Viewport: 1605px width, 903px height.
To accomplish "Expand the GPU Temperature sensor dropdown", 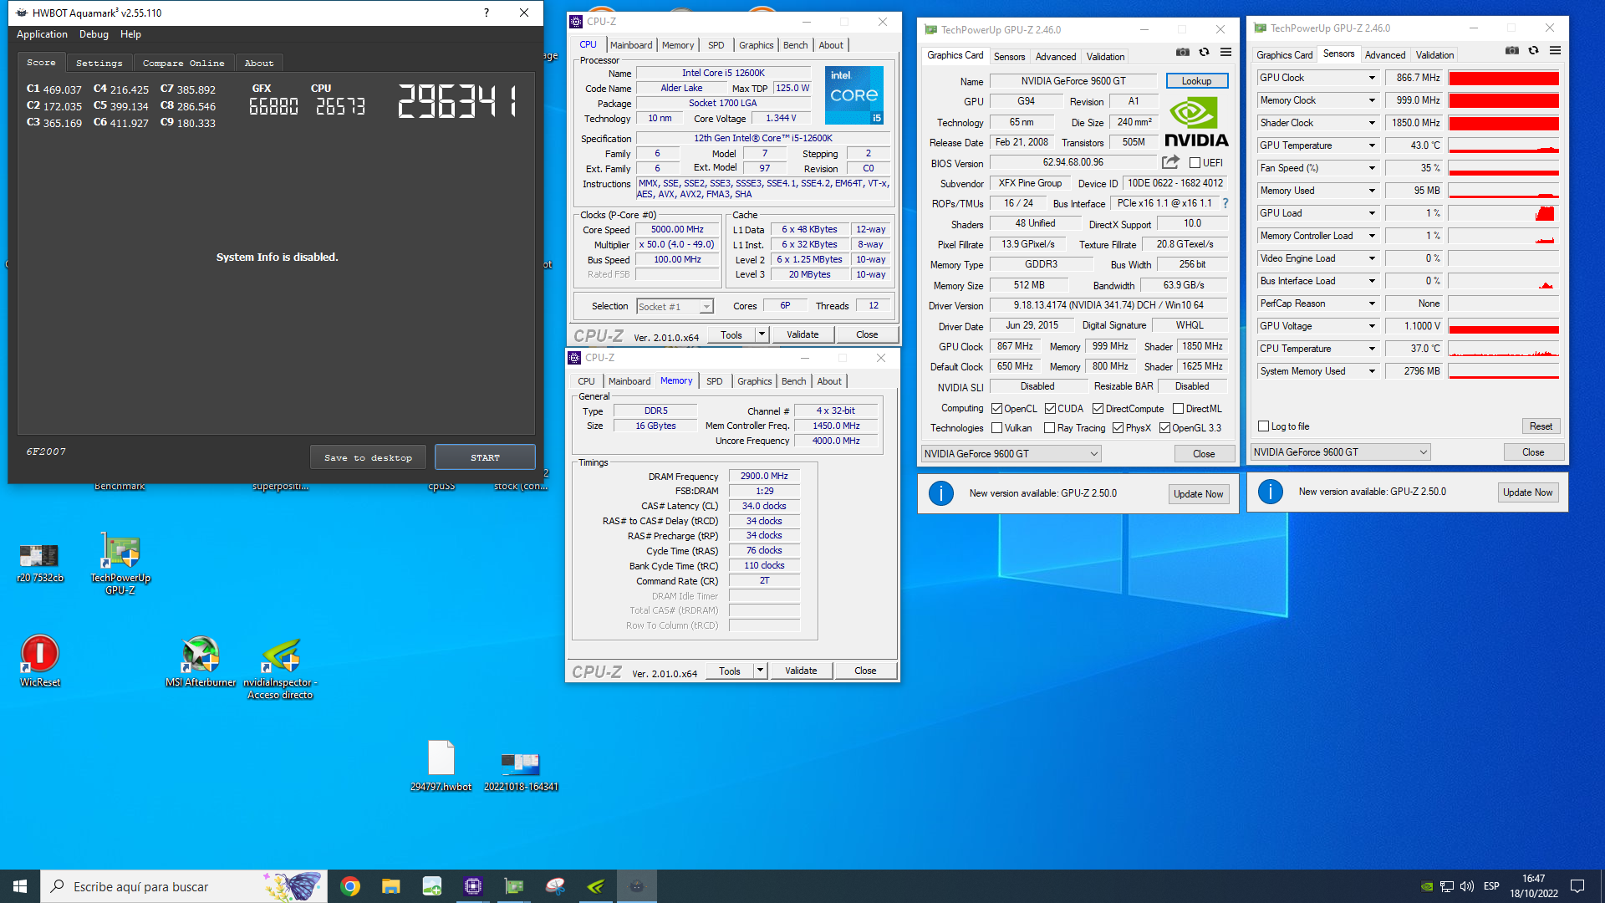I will tap(1372, 145).
